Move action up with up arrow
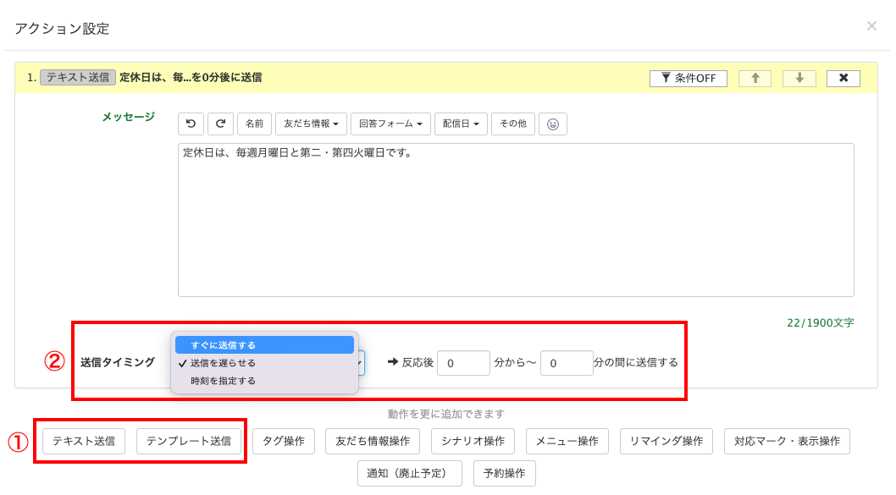896x495 pixels. point(755,78)
